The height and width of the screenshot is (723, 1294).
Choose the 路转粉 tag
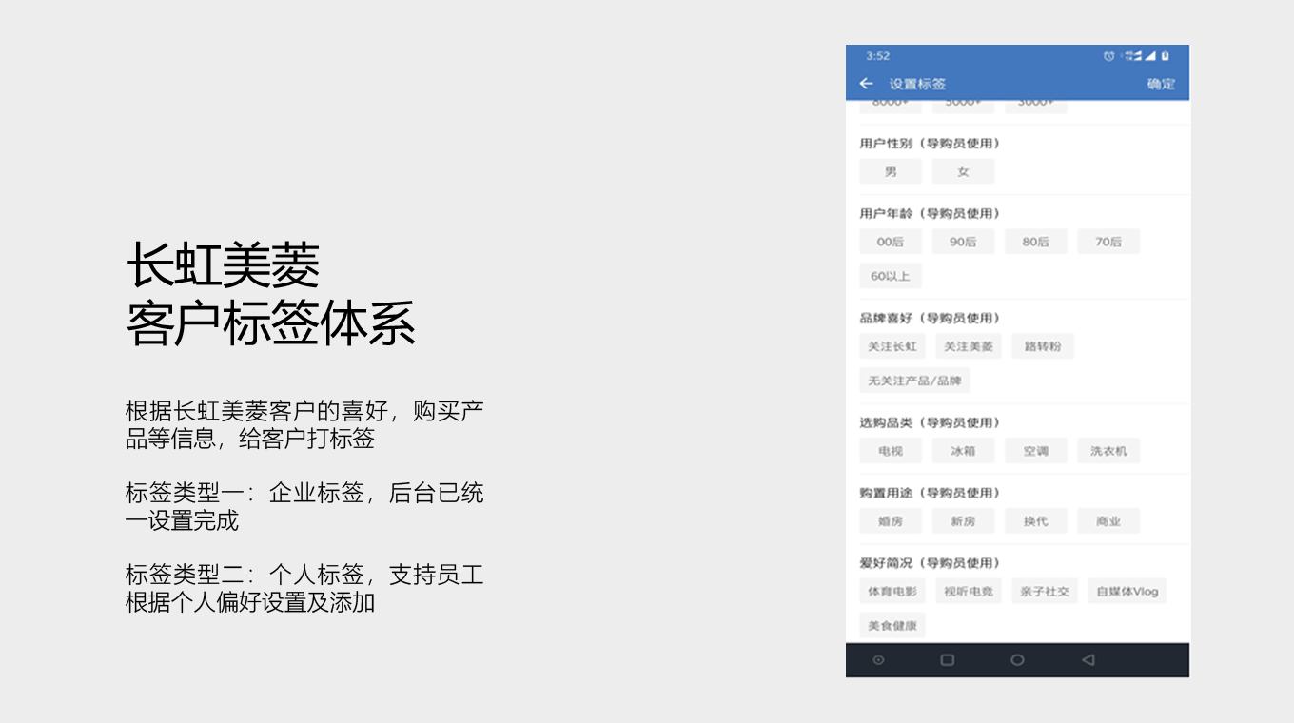pyautogui.click(x=1043, y=346)
